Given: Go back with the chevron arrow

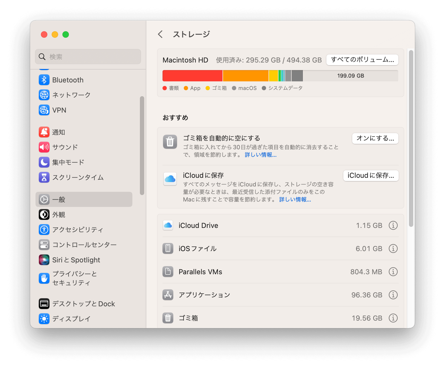Looking at the screenshot, I should pyautogui.click(x=160, y=34).
